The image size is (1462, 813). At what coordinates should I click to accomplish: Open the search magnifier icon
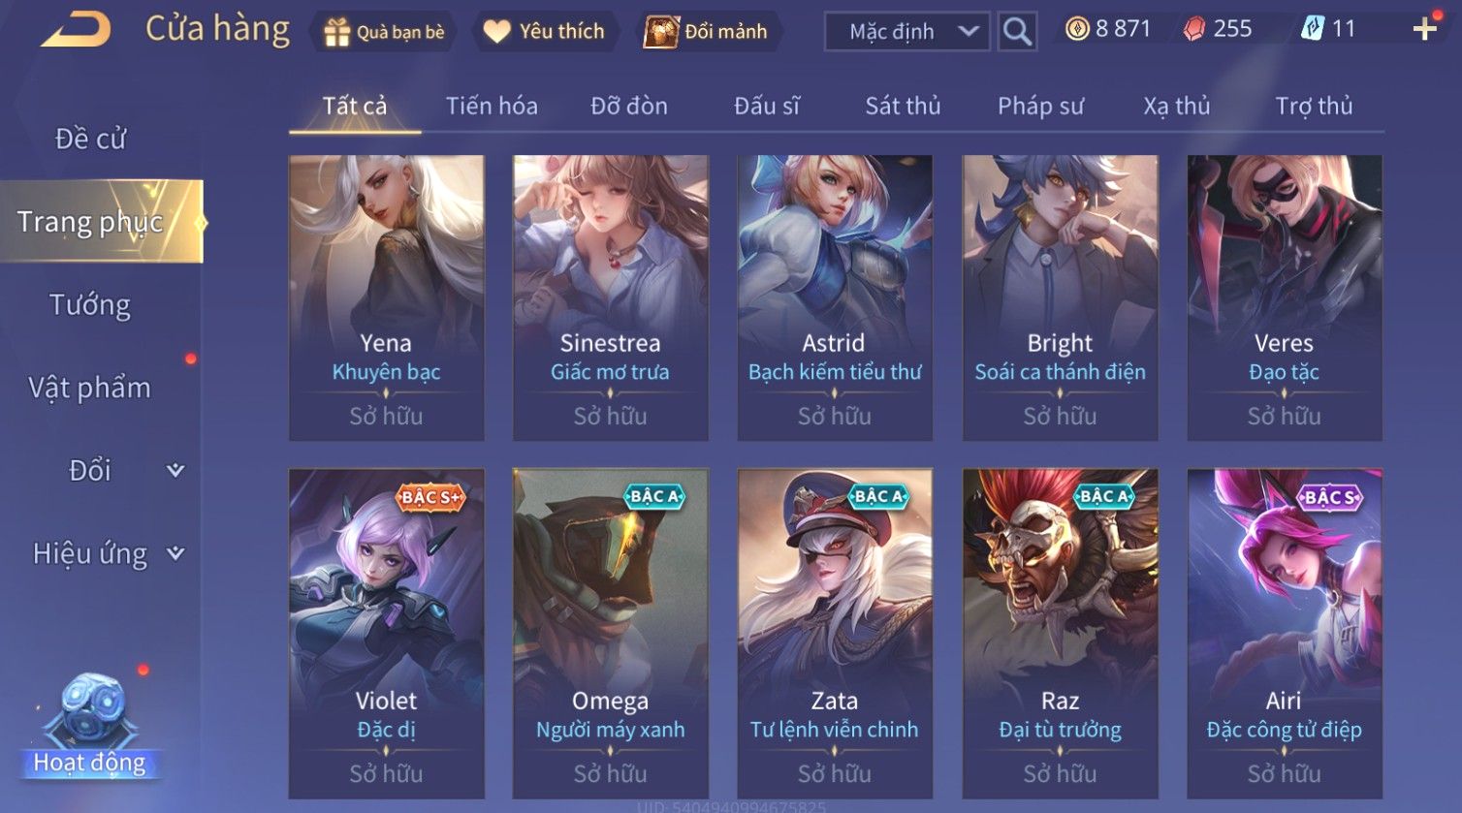tap(1017, 31)
